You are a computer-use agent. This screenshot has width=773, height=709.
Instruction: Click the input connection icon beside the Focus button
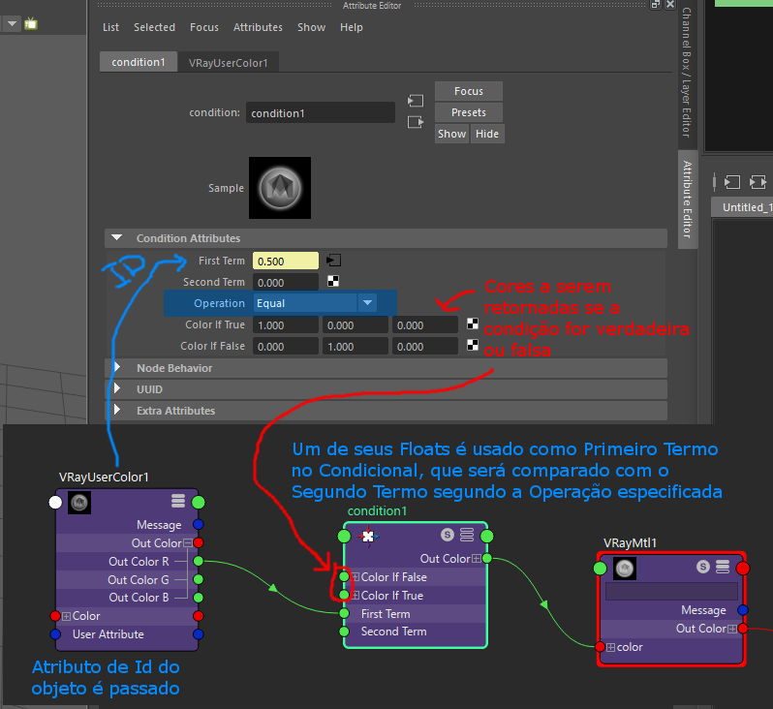tap(416, 101)
